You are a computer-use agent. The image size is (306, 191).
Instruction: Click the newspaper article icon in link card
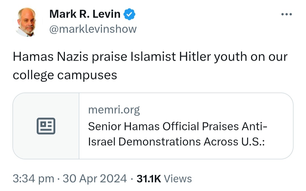pyautogui.click(x=46, y=126)
